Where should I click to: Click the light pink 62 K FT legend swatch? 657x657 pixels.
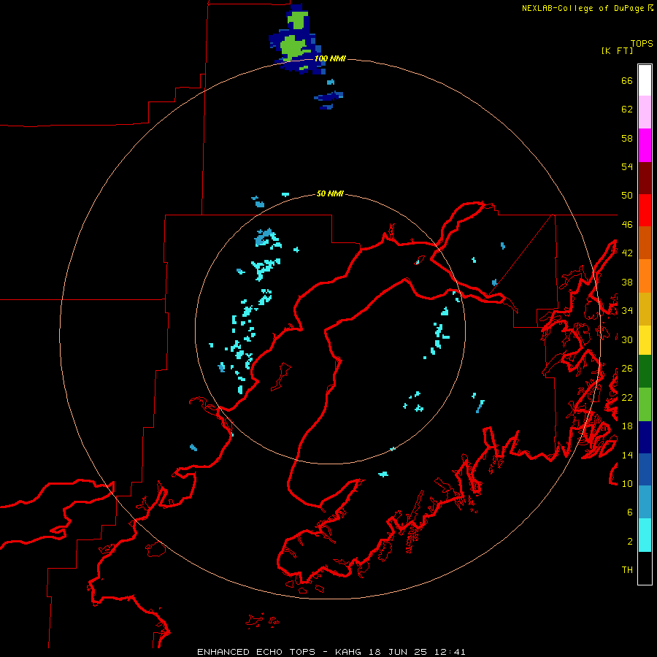(x=645, y=112)
